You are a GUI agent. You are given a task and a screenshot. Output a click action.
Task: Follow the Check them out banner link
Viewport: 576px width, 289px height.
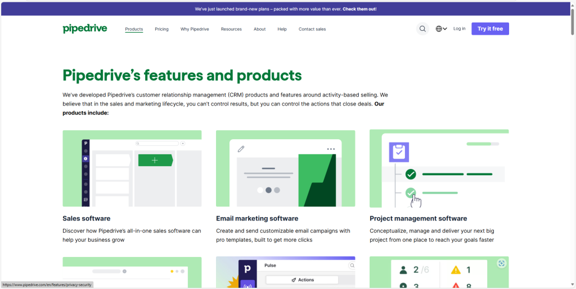point(359,9)
